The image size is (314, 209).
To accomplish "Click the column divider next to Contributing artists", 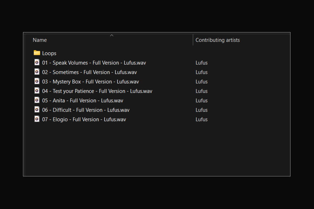I will pyautogui.click(x=193, y=40).
